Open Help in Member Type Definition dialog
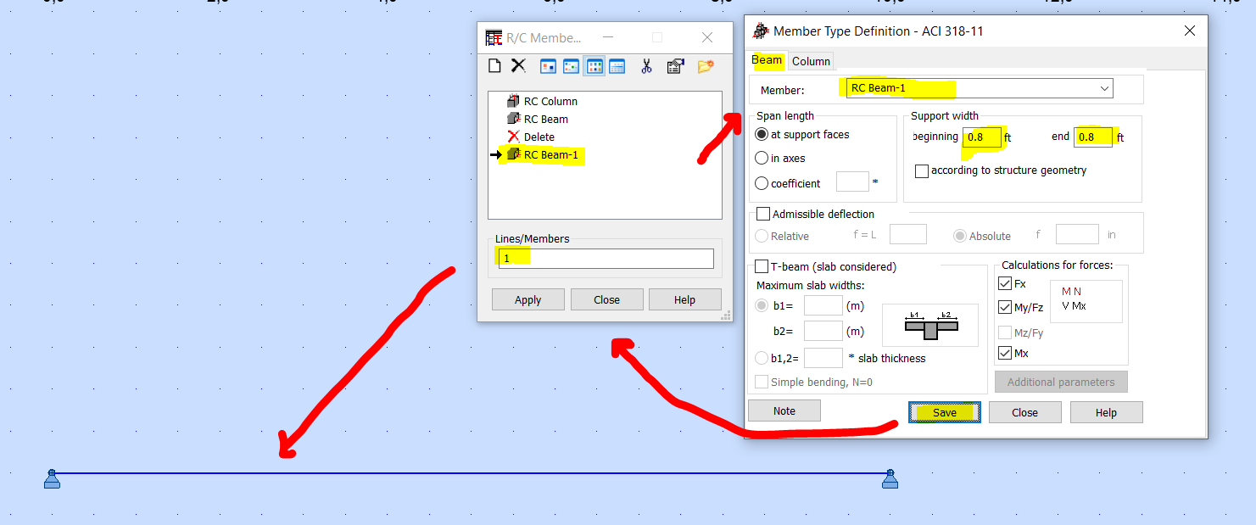This screenshot has width=1256, height=525. pyautogui.click(x=1106, y=412)
